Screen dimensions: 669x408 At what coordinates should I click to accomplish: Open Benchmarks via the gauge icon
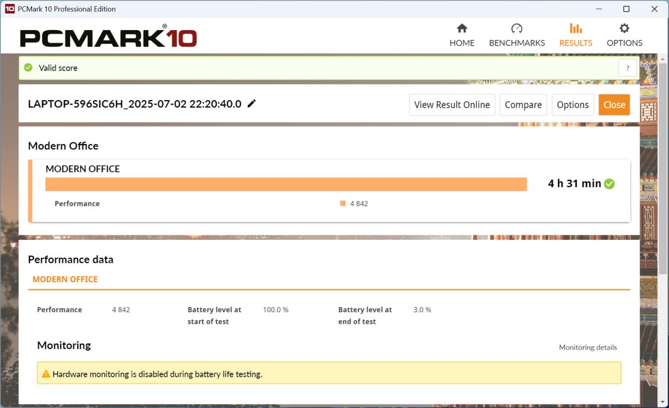(517, 28)
